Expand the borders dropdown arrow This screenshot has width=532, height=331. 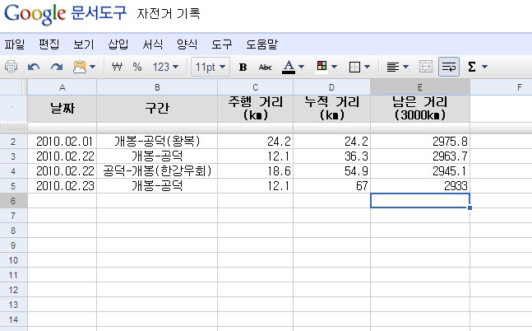(367, 67)
